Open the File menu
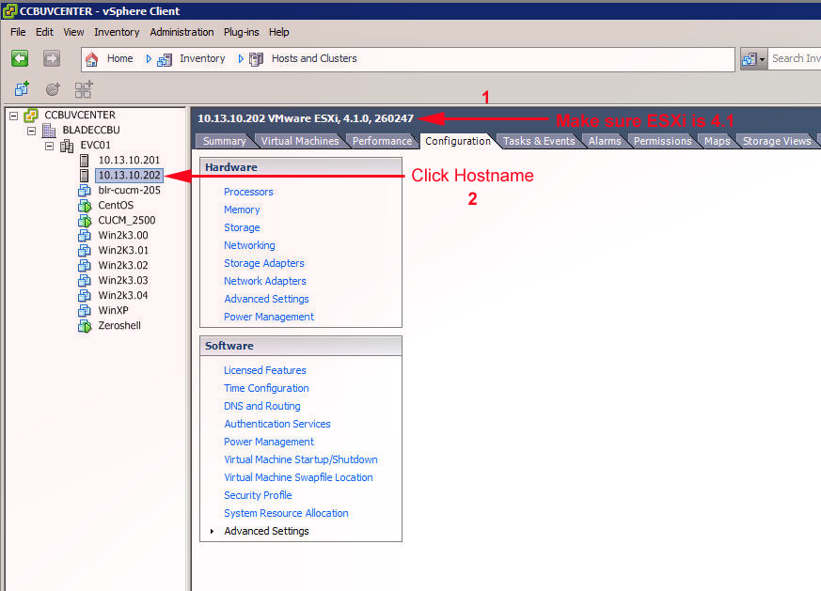 point(18,32)
